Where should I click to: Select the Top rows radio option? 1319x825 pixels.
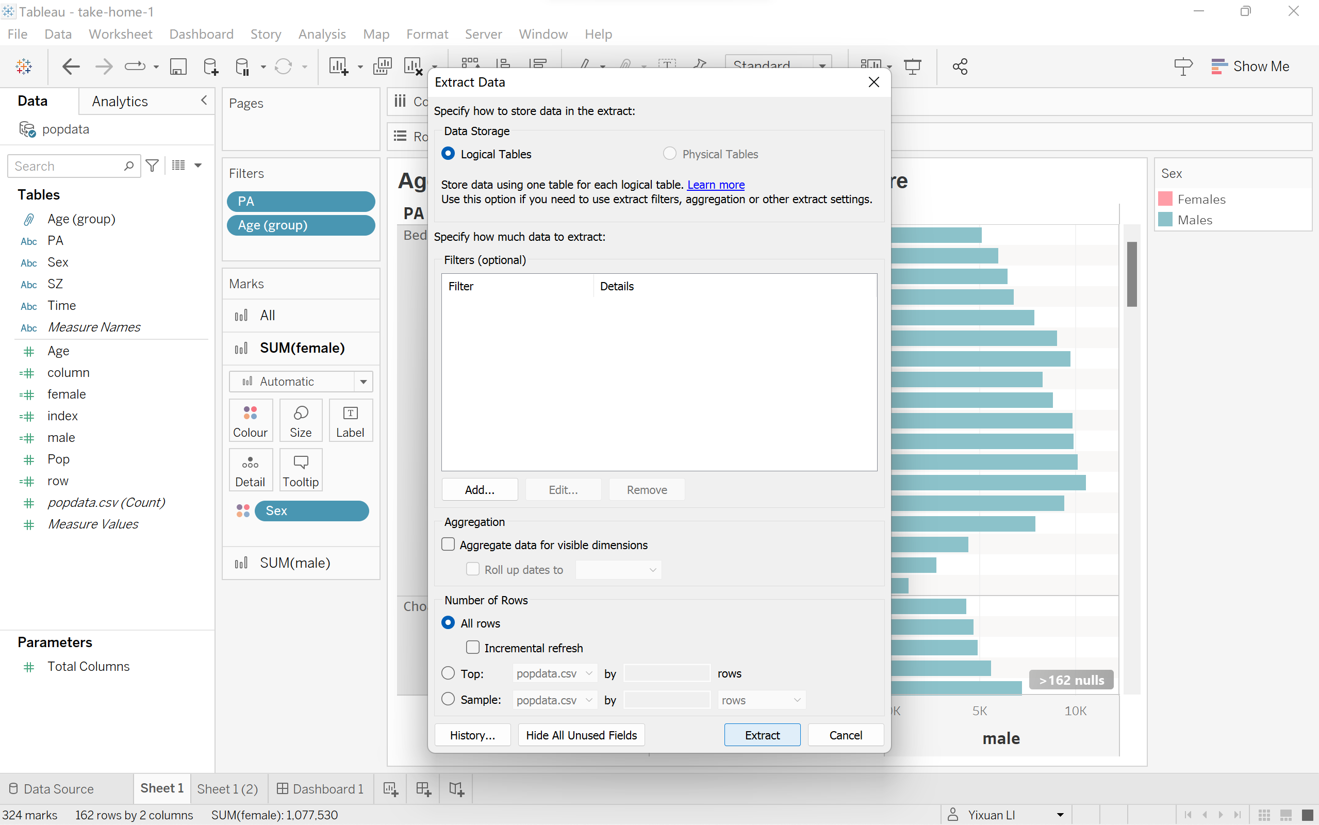448,673
